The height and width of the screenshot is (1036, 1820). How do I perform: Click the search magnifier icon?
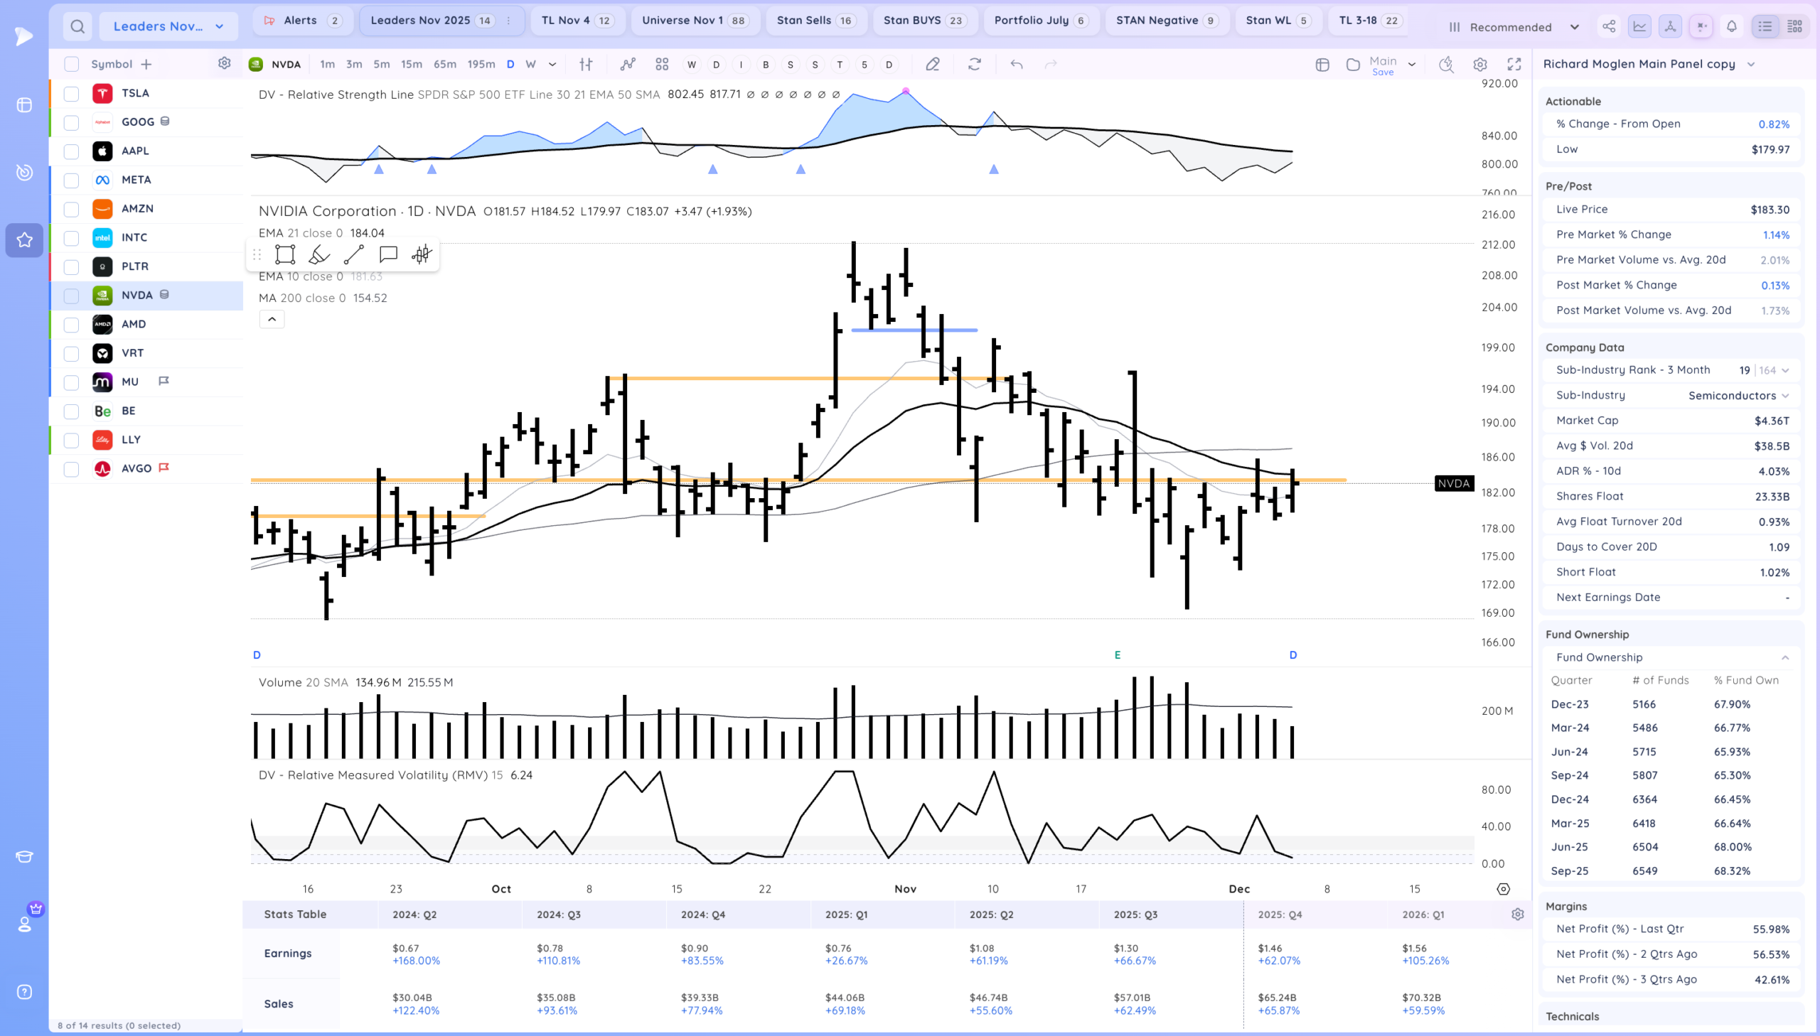click(x=77, y=27)
